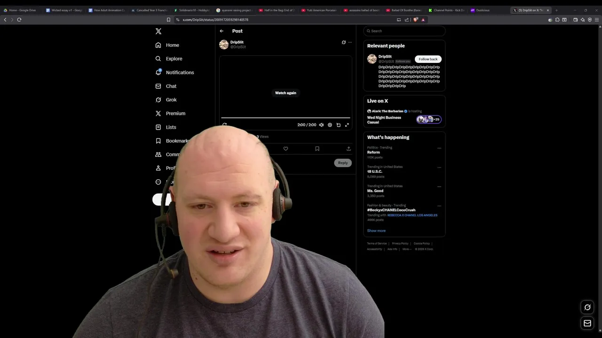Switch to Wicked essay v1 tab
The image size is (602, 338).
tap(65, 10)
